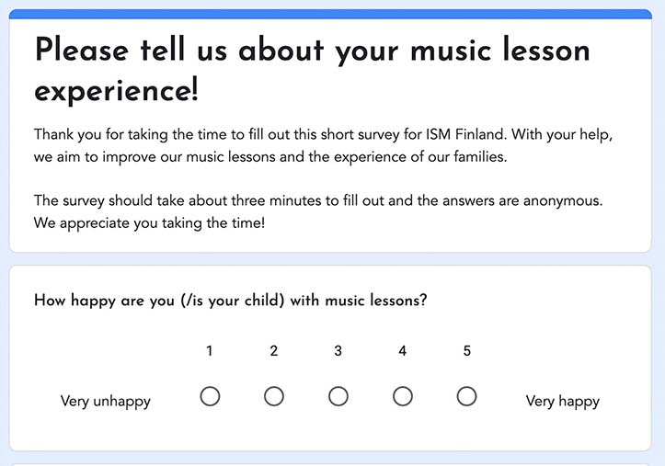
Task: Click the "Very unhappy" scale label
Action: [106, 401]
